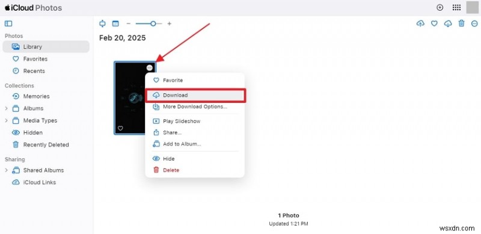Open Shared Albums
This screenshot has height=234, width=481.
point(43,170)
